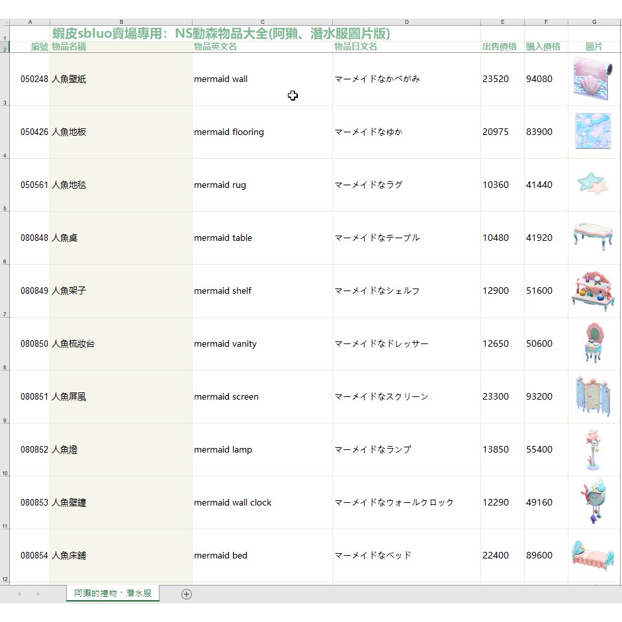The height and width of the screenshot is (622, 622).
Task: Click the 購入價格 header cell
Action: pos(546,47)
